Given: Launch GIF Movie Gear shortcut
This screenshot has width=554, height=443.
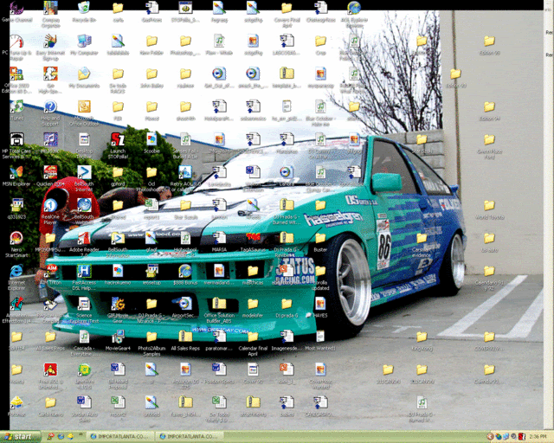Looking at the screenshot, I should [118, 304].
